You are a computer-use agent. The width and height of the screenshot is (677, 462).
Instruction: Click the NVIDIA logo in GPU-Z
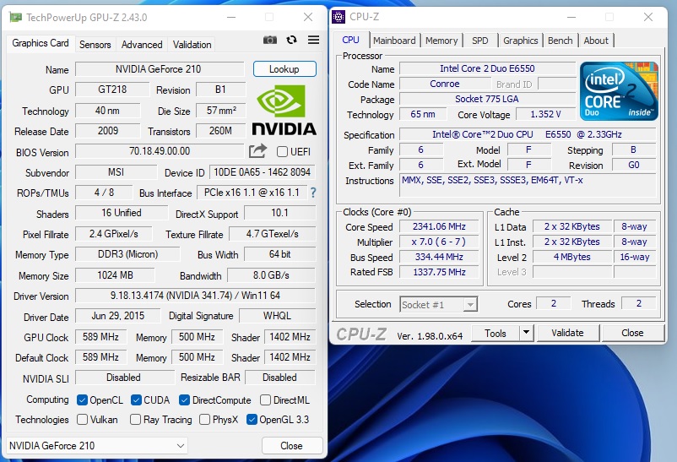[284, 110]
